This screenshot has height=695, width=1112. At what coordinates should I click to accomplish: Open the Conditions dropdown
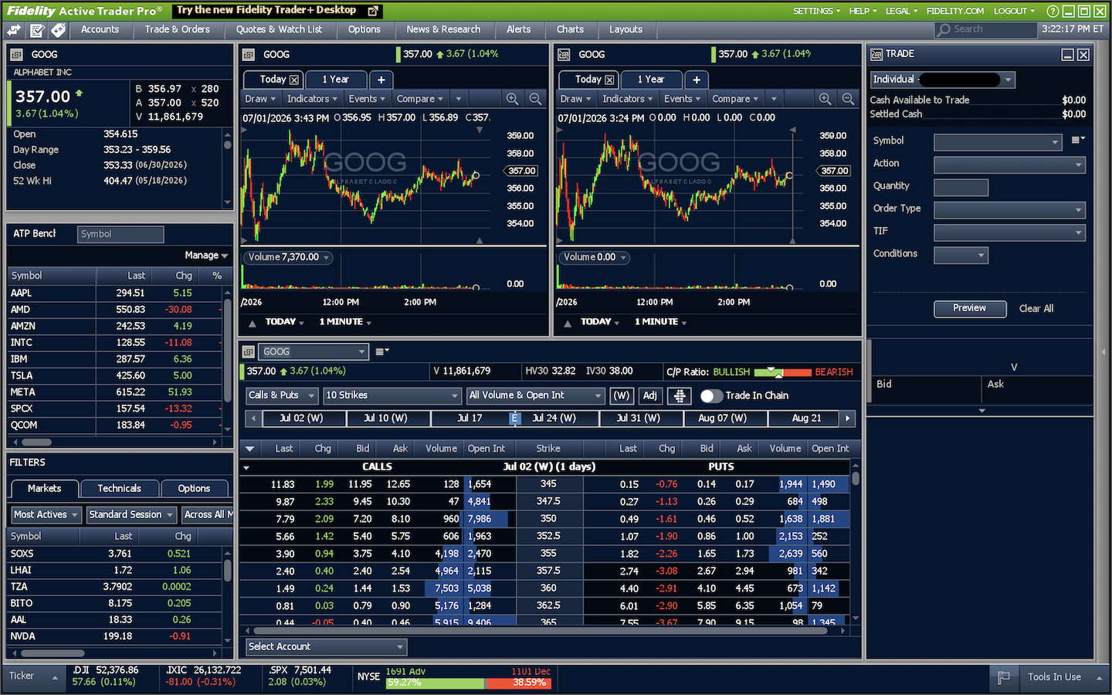click(x=961, y=255)
